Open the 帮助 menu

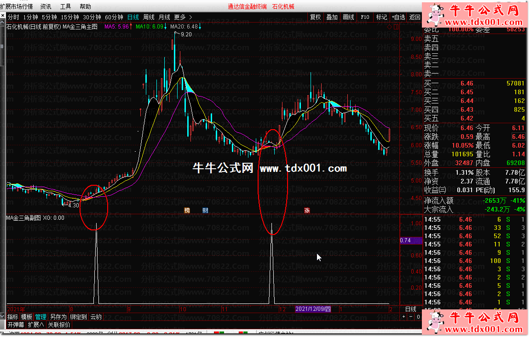[85, 6]
